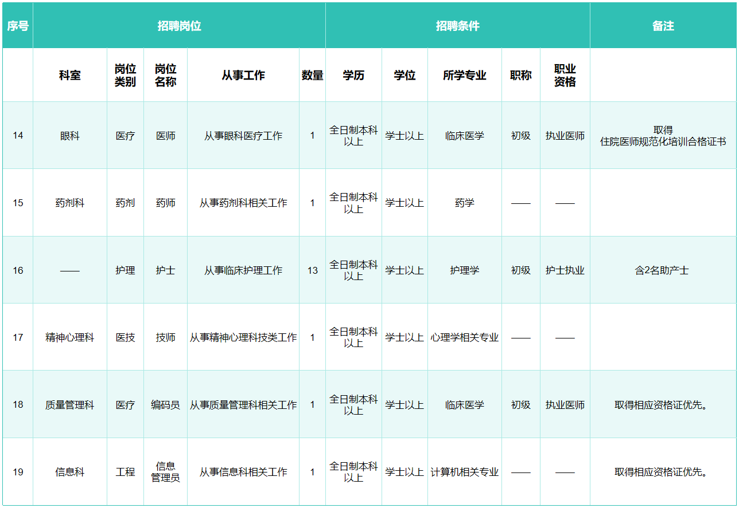Select the 精神心理科 cell
The width and height of the screenshot is (739, 508).
coord(70,337)
